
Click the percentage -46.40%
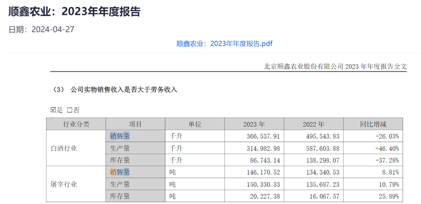[387, 149]
